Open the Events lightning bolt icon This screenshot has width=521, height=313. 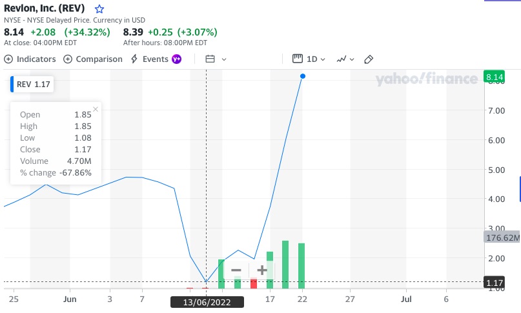[134, 59]
